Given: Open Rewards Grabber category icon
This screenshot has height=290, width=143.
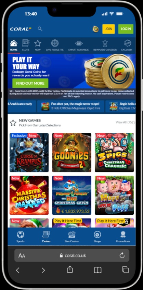Looking at the screenshot, I should click(x=105, y=43).
